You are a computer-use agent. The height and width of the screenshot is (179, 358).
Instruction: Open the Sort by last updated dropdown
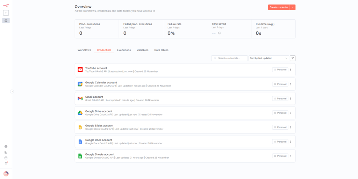coord(268,58)
